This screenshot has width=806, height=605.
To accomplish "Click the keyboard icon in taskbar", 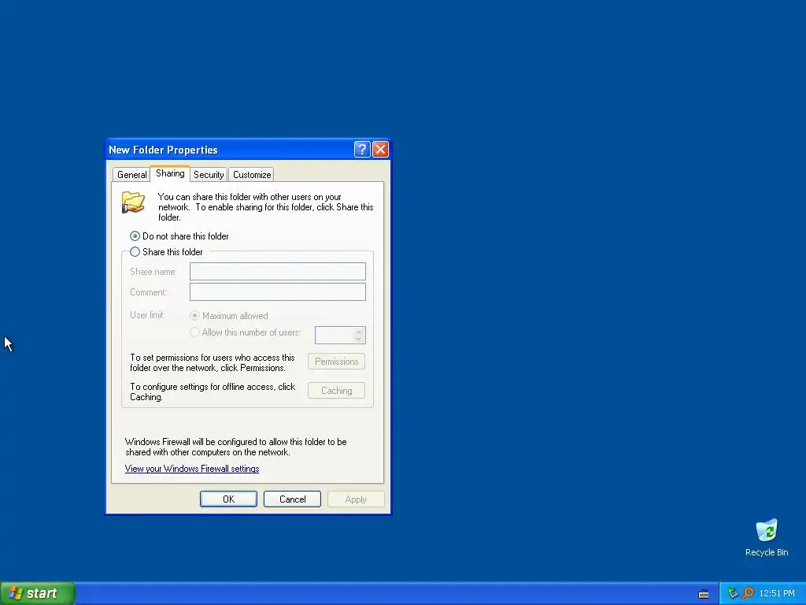I will pyautogui.click(x=704, y=594).
